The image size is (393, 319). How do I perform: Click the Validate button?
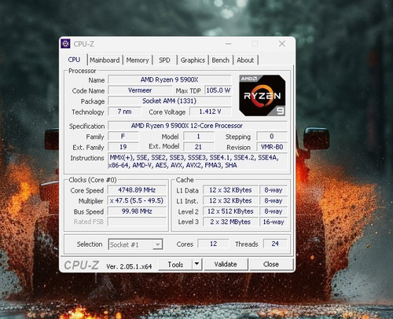[226, 264]
